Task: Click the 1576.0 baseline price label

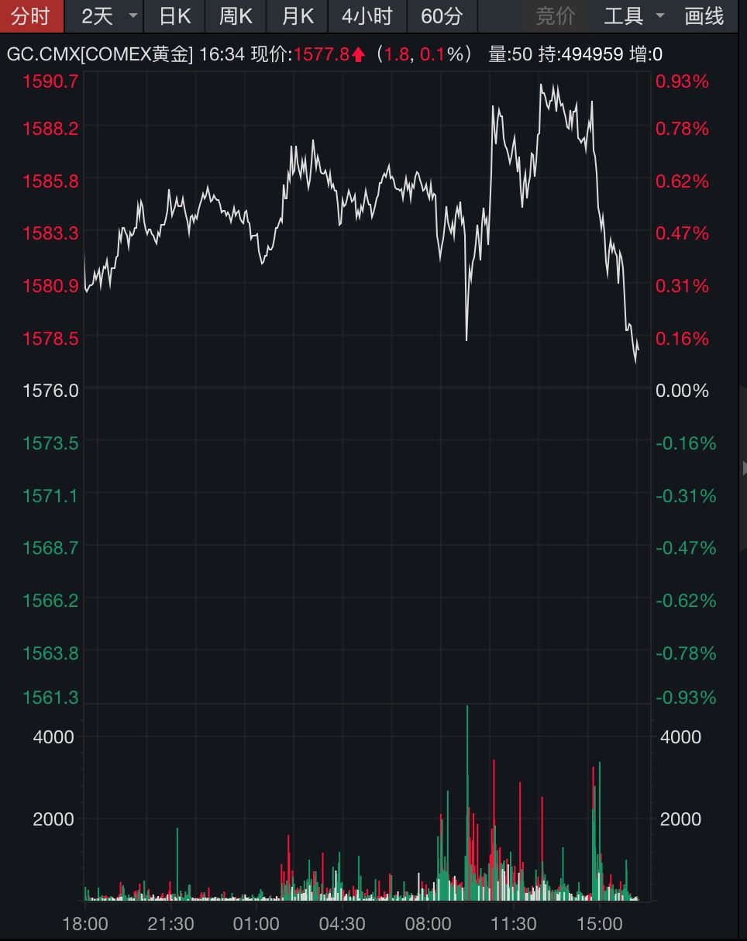Action: pyautogui.click(x=51, y=390)
